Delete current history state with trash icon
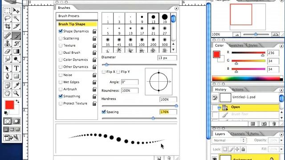 click(274, 124)
